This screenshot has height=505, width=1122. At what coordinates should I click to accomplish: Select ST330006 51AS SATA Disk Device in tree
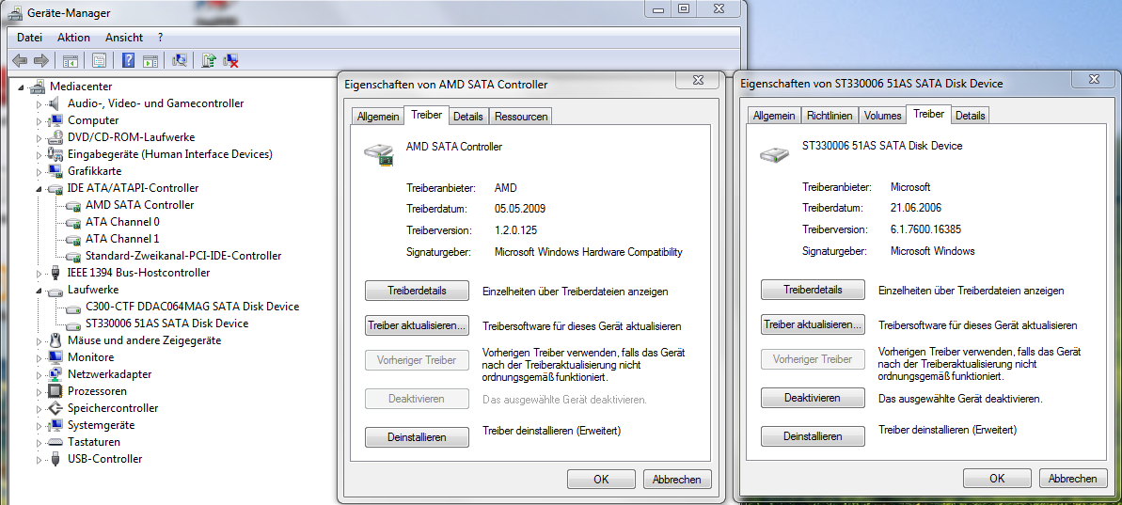coord(166,324)
